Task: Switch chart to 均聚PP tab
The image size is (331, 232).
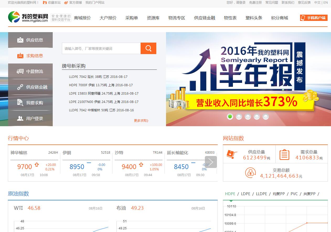Action: [279, 194]
